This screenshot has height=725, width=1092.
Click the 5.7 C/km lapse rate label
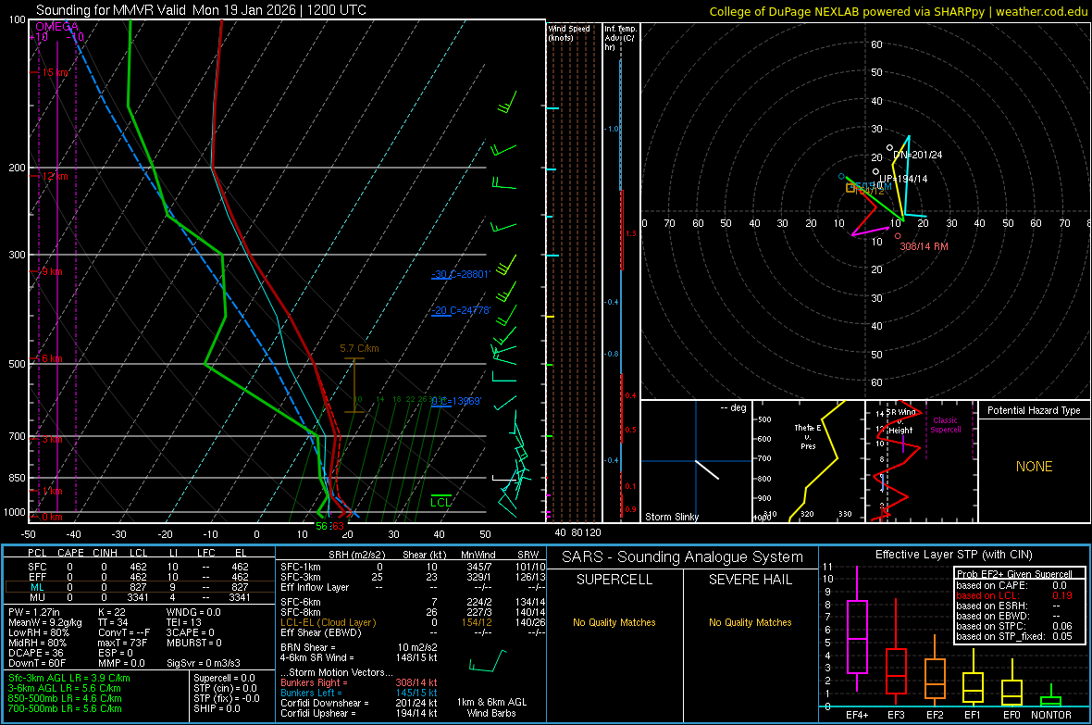coord(359,348)
